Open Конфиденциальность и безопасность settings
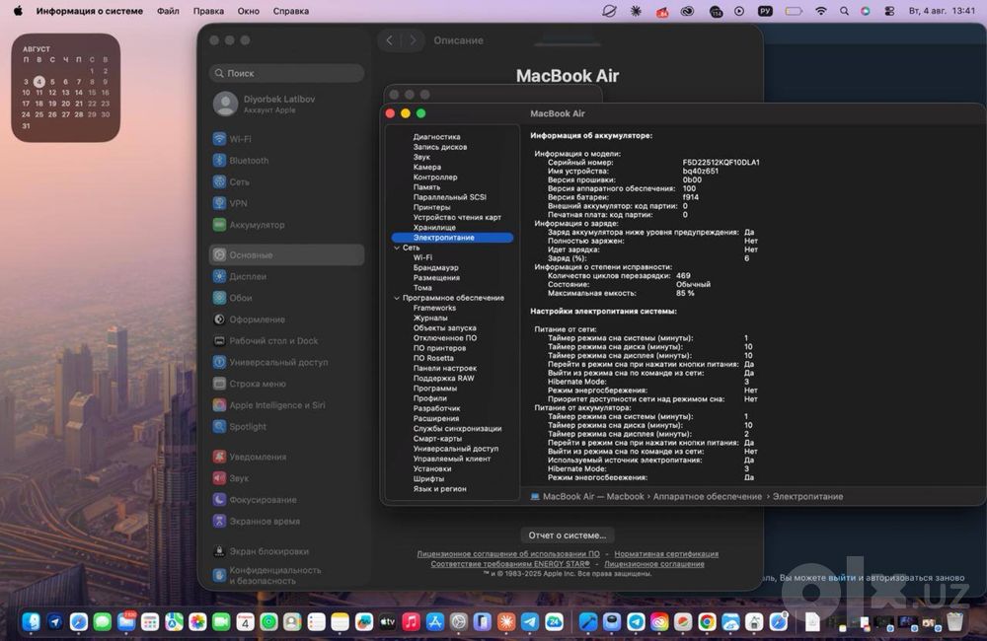This screenshot has width=987, height=641. (266, 575)
